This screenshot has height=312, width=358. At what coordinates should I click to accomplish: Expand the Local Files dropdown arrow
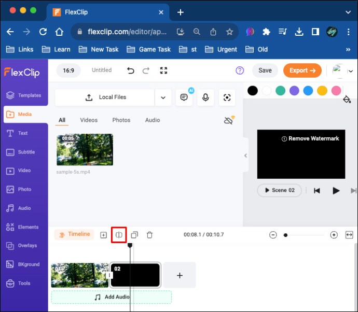pos(163,97)
